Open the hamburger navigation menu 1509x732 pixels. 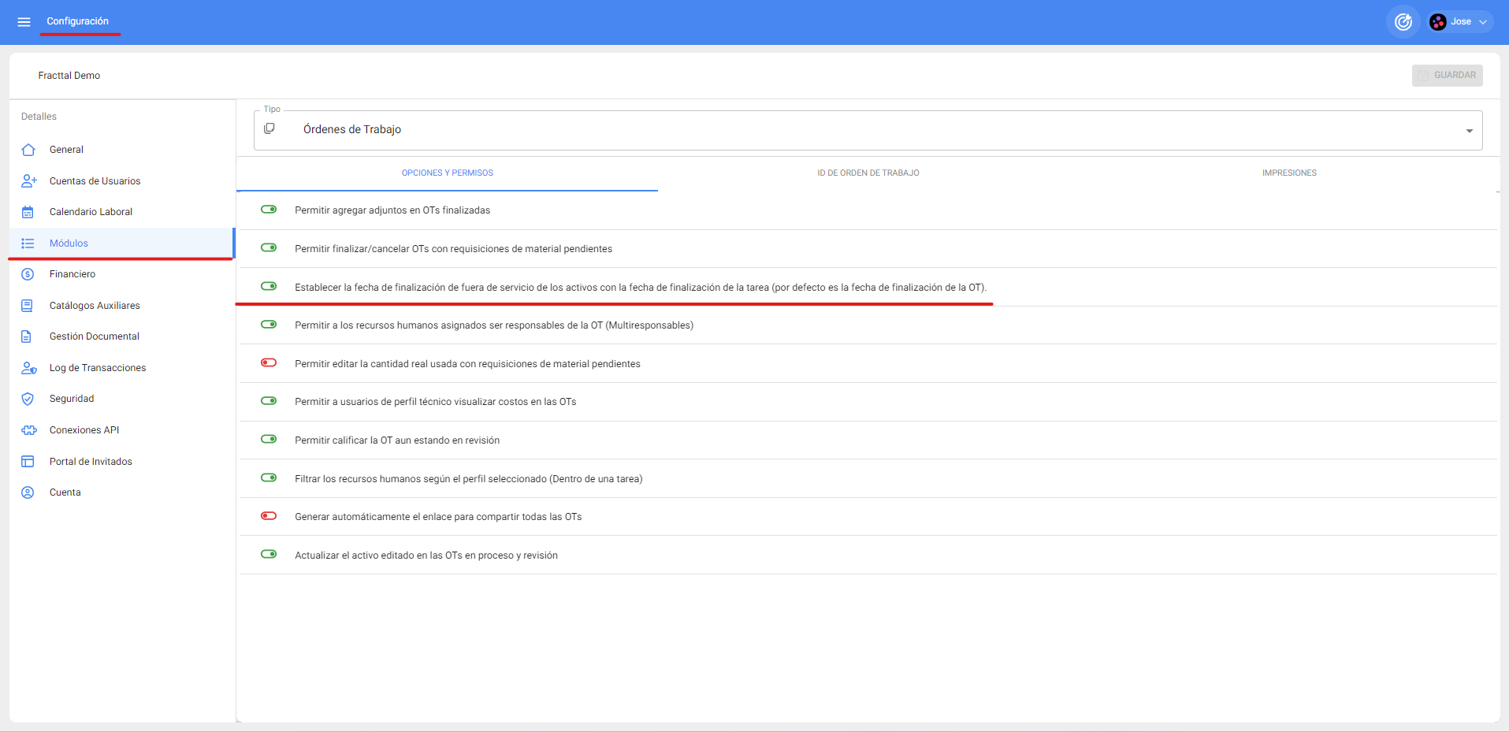pos(24,22)
